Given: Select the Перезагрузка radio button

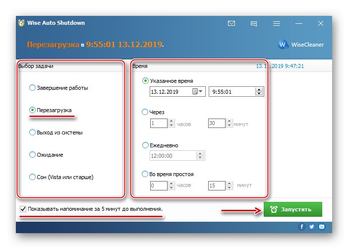Looking at the screenshot, I should (32, 110).
